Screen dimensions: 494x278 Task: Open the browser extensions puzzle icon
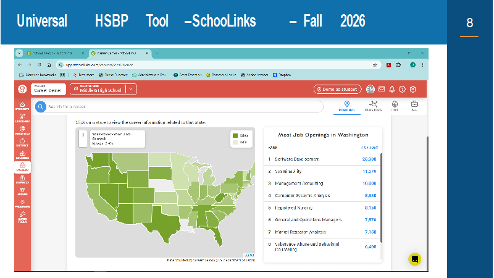pyautogui.click(x=398, y=65)
